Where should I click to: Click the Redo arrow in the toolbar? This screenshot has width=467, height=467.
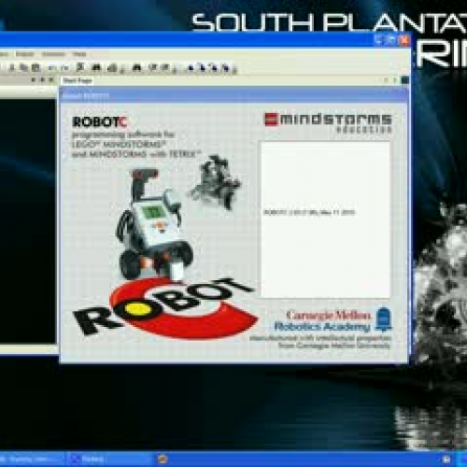[x=64, y=67]
